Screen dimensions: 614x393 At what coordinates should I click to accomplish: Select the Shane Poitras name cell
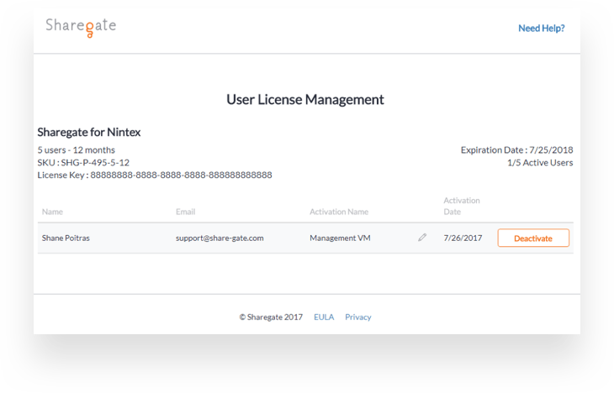(66, 238)
